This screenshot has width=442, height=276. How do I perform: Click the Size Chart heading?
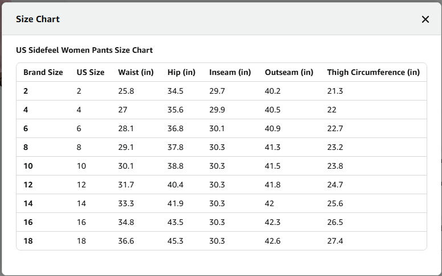click(38, 19)
